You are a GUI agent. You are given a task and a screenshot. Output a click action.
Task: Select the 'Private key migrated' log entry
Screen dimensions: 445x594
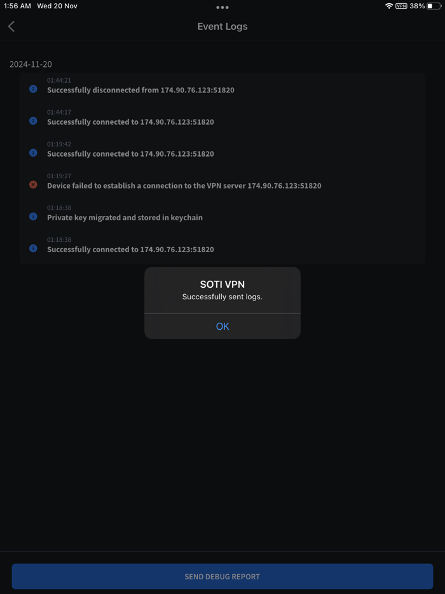coord(125,217)
